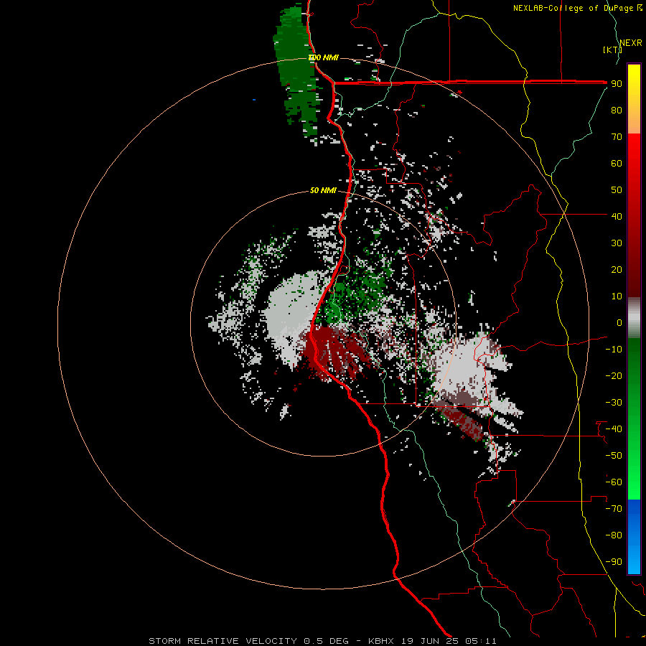The height and width of the screenshot is (646, 646).
Task: Click the -50 value on velocity scale
Action: [x=614, y=456]
